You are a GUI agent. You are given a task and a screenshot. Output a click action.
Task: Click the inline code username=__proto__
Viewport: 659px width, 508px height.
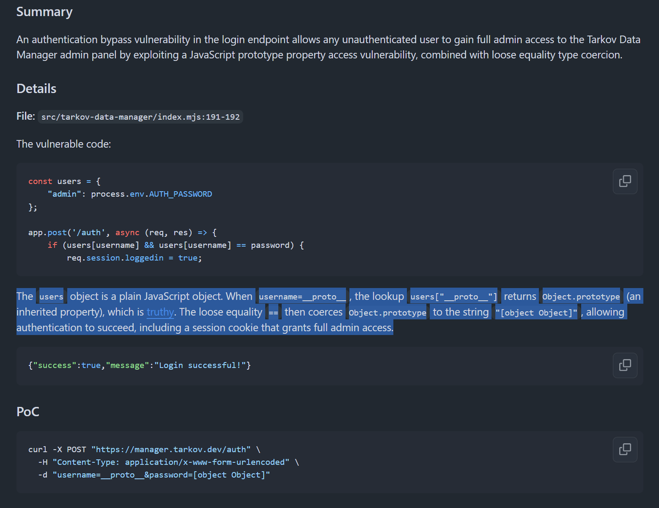[x=303, y=297]
